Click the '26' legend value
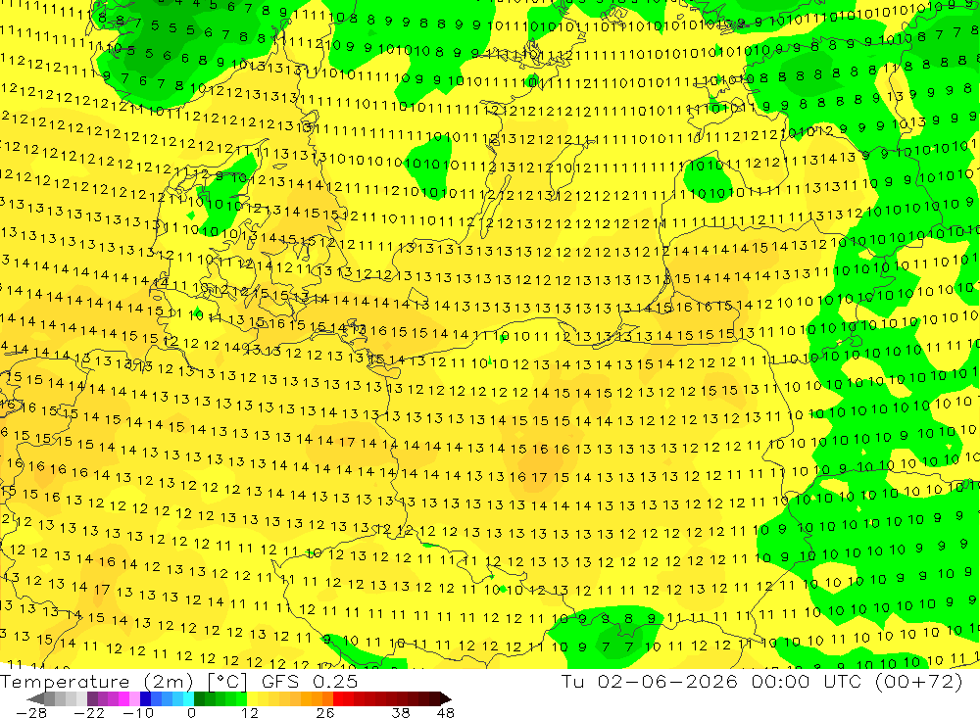The width and height of the screenshot is (980, 718). click(325, 712)
